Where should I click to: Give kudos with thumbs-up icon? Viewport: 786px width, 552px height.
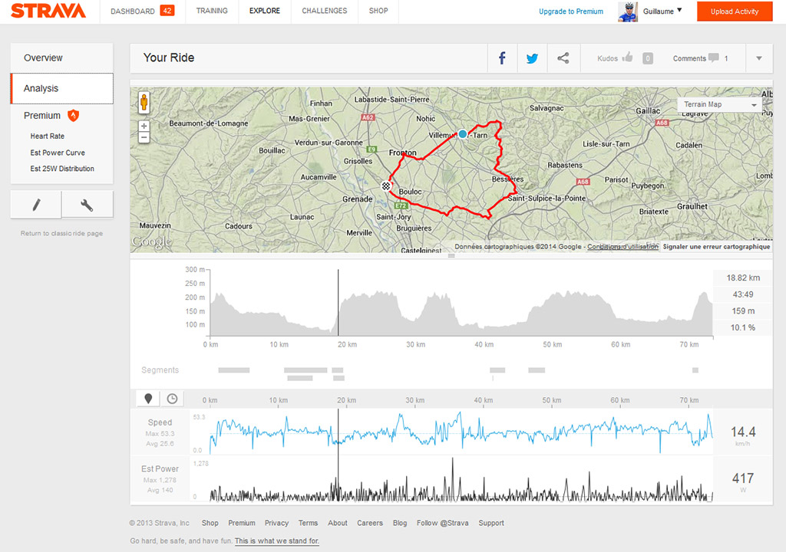(x=627, y=58)
